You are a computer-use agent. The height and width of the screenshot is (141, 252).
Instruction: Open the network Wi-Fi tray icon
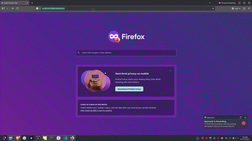click(x=230, y=138)
